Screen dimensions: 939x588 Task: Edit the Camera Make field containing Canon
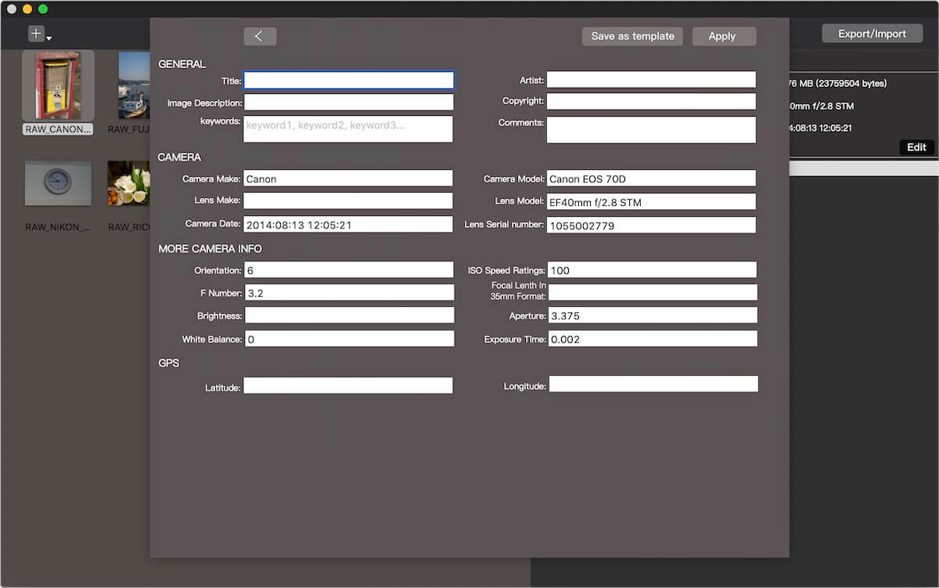point(348,179)
